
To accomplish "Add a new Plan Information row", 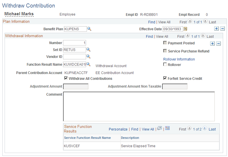I will point(216,29).
